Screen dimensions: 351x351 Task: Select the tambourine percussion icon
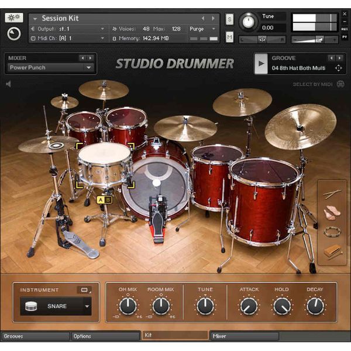332,232
